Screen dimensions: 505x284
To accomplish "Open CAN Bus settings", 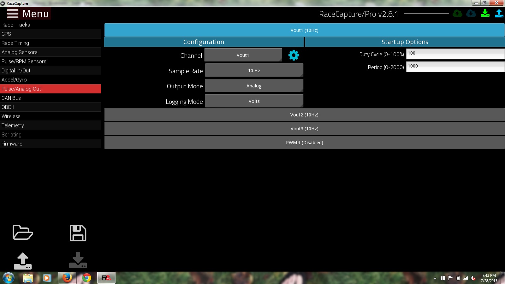I will coord(50,98).
